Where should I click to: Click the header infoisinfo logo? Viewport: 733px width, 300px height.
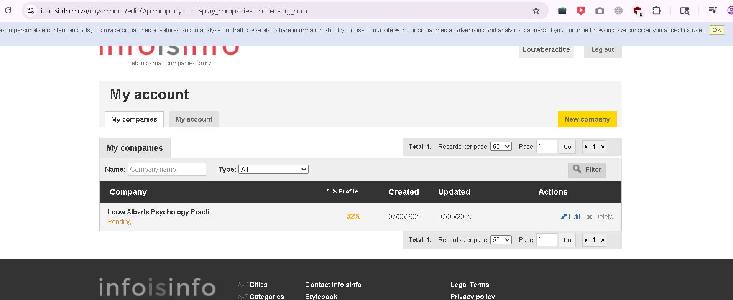click(169, 50)
